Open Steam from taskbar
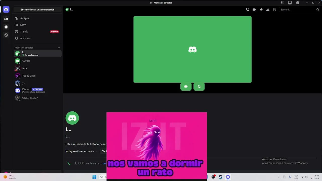 click(221, 177)
